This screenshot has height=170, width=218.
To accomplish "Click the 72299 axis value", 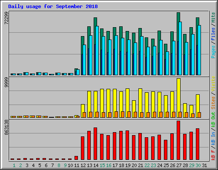I will tap(6, 18).
